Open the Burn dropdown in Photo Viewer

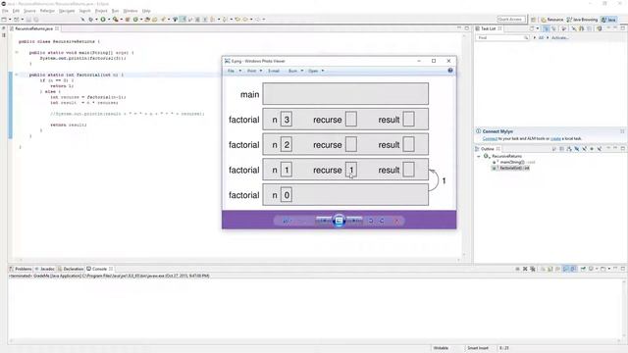coord(295,71)
